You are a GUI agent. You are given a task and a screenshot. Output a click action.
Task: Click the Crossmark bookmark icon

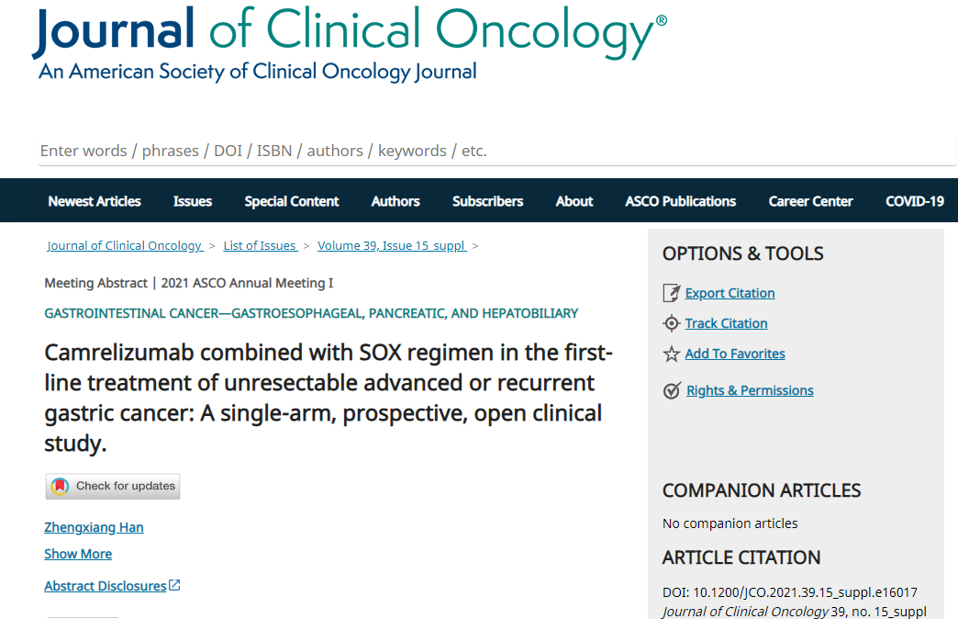pyautogui.click(x=60, y=486)
